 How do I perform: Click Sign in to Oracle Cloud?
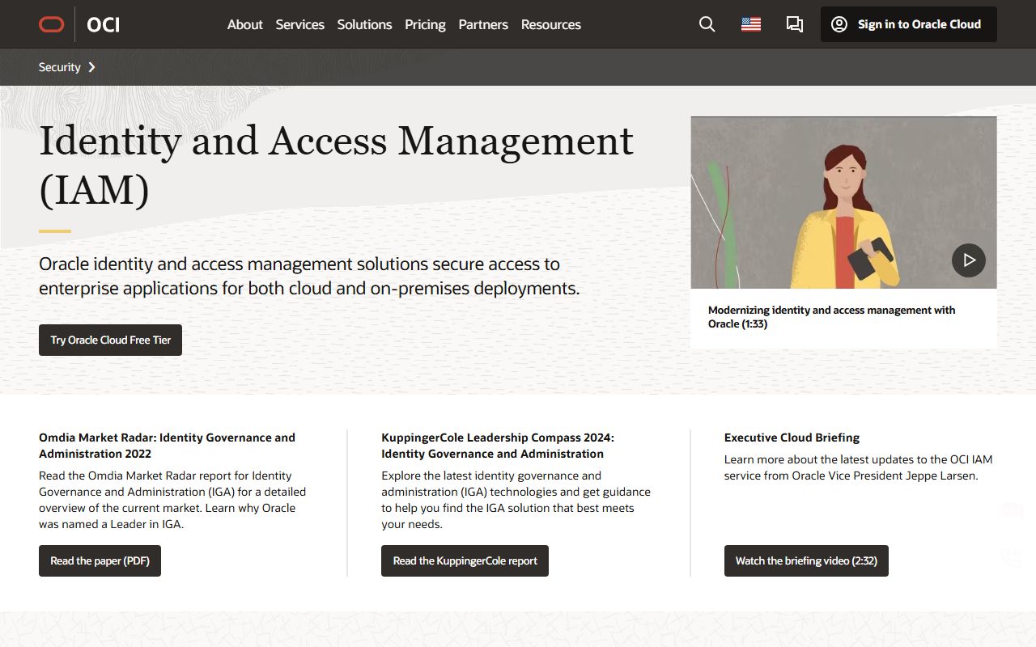919,24
